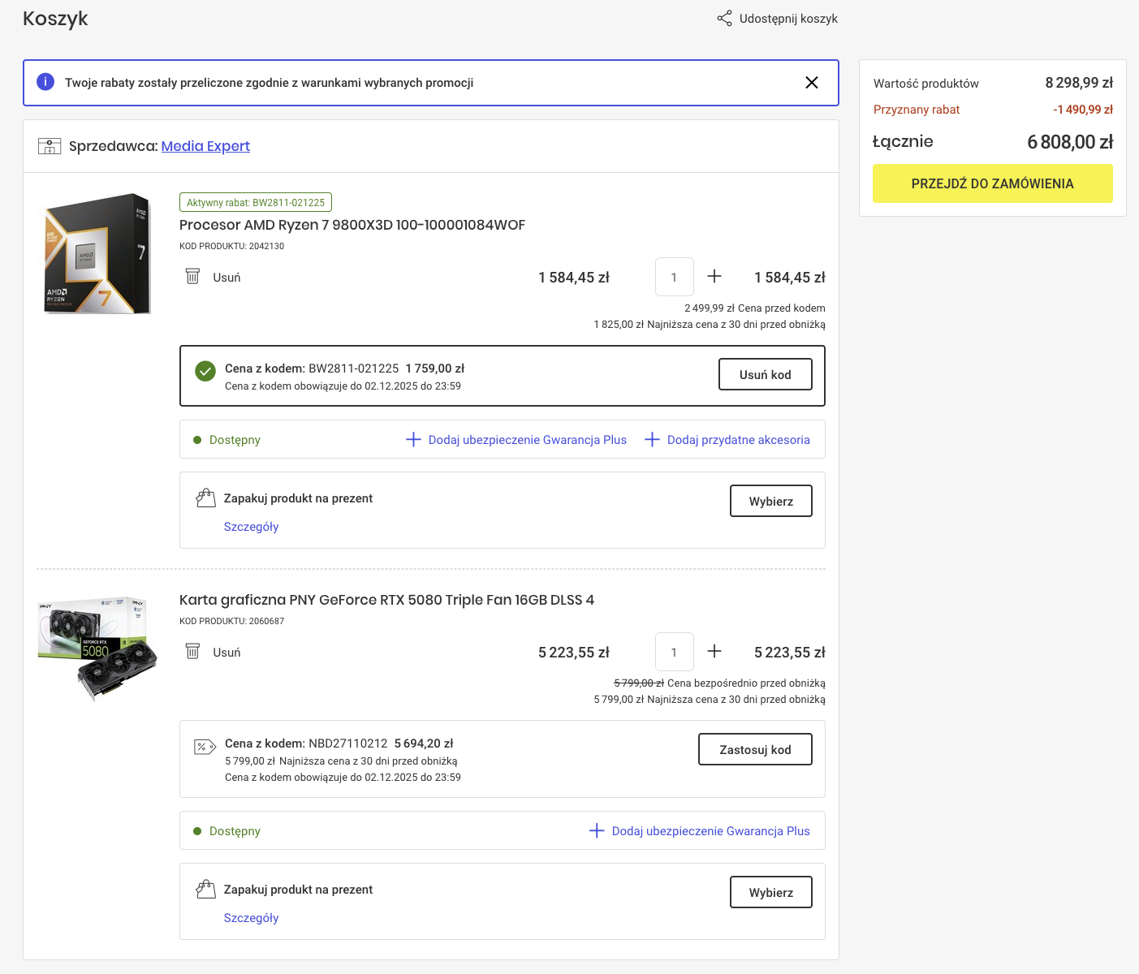Proceed to order with yellow checkout button
Viewport: 1139px width, 974px height.
(x=992, y=183)
